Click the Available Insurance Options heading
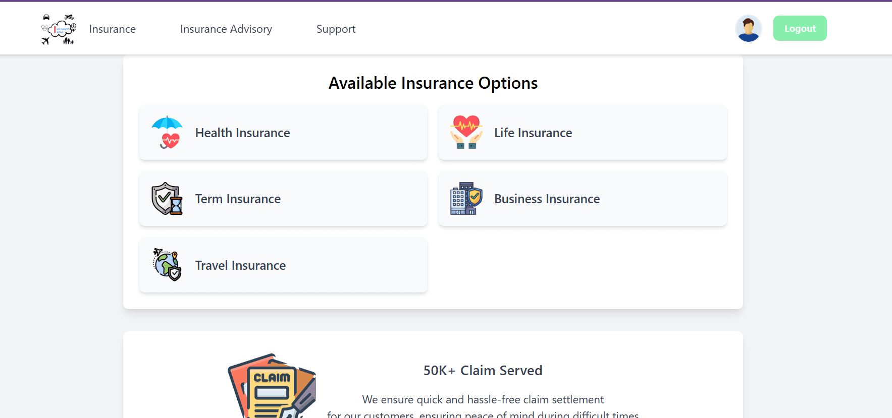892x418 pixels. pyautogui.click(x=433, y=83)
